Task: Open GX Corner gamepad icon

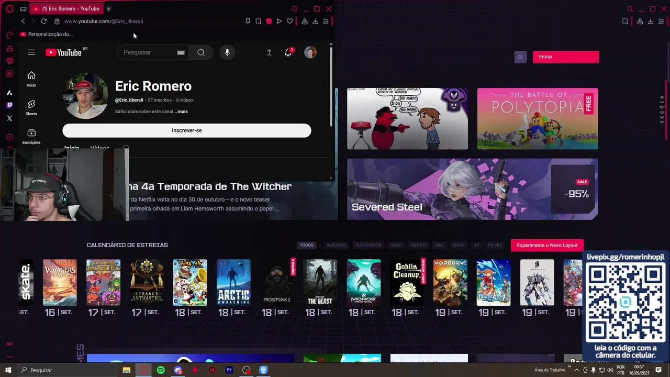Action: (23, 9)
